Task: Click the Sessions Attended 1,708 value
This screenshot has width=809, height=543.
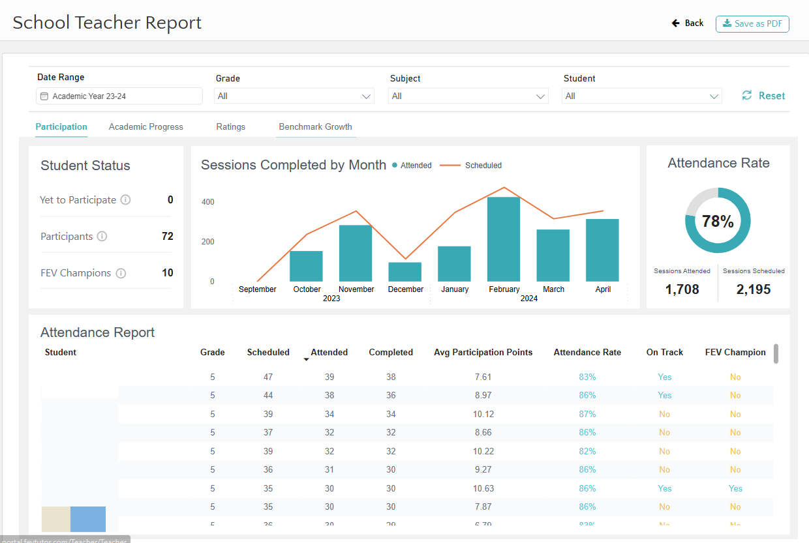Action: tap(682, 289)
